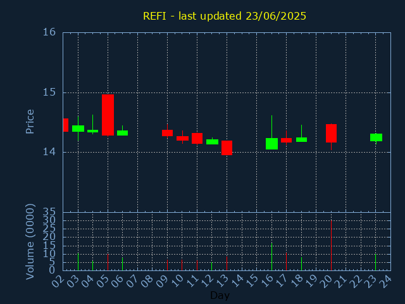Click the green volume bar on day 23
The image size is (405, 304).
click(375, 262)
